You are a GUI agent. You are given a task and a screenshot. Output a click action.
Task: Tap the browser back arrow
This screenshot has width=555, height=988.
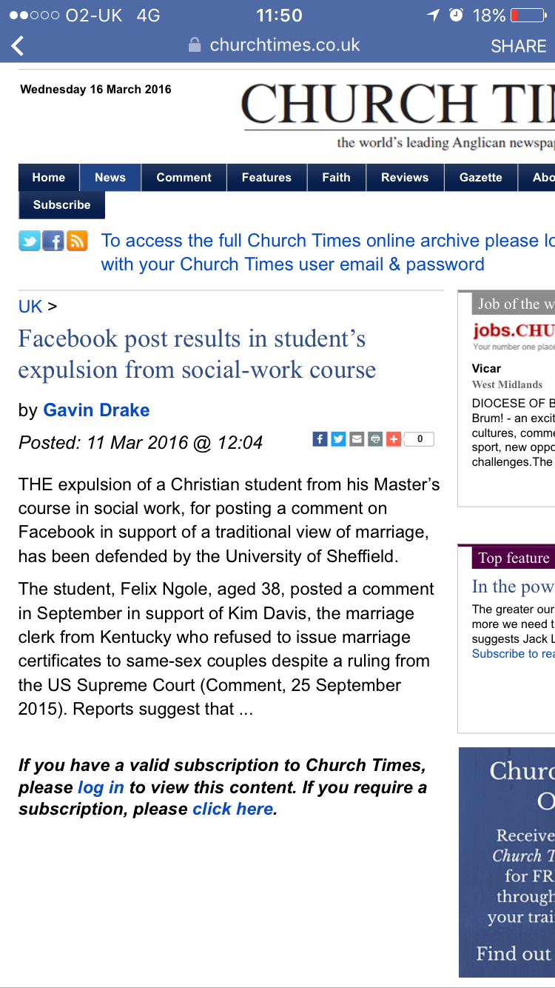[18, 46]
